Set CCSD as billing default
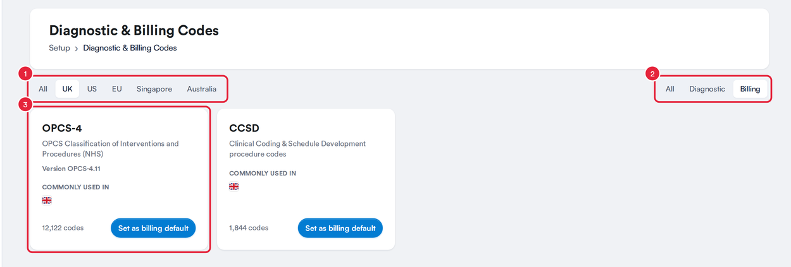This screenshot has width=791, height=267. 340,228
